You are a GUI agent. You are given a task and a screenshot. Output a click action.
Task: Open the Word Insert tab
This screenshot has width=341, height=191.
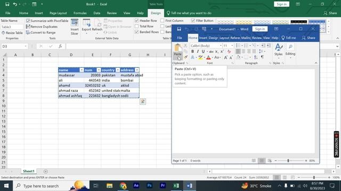pos(203,38)
